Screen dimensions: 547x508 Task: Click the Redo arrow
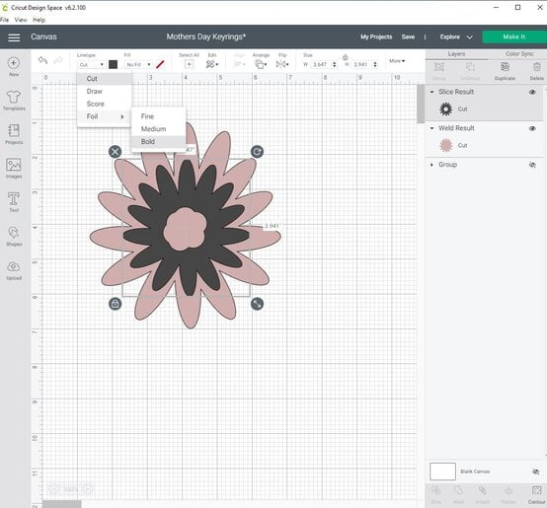point(58,60)
